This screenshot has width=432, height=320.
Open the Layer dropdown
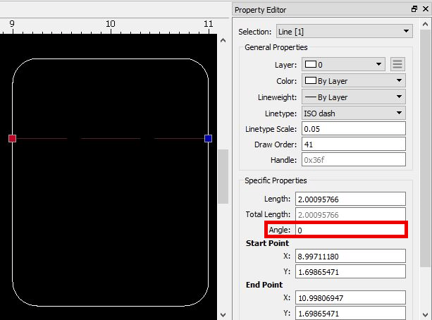click(x=343, y=65)
